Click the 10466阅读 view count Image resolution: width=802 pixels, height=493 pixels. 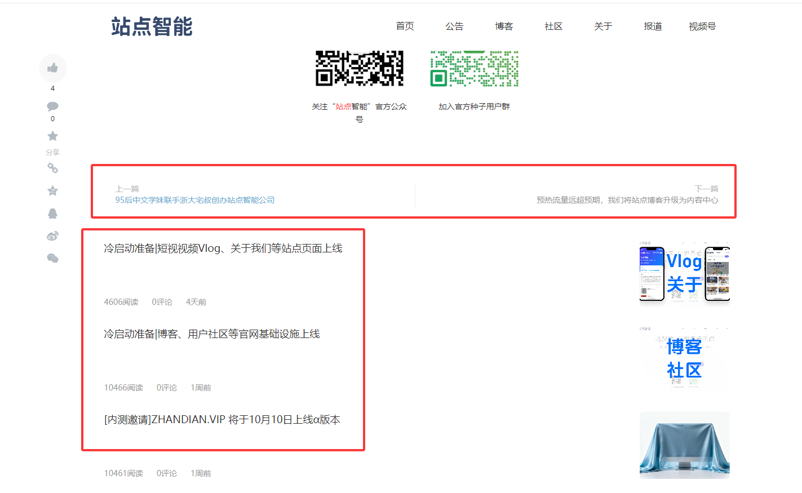123,388
